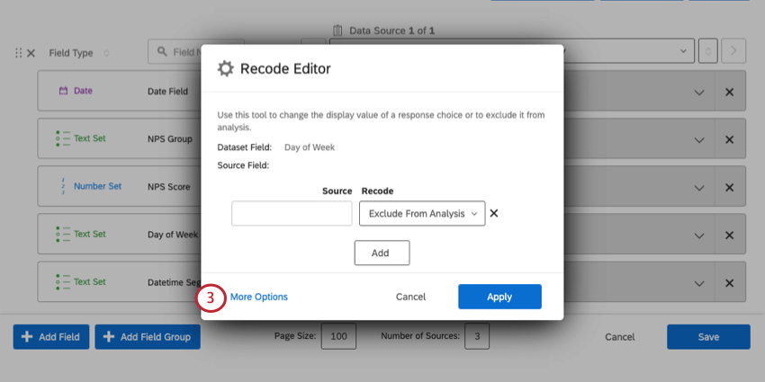Go to next data source arrow

733,50
